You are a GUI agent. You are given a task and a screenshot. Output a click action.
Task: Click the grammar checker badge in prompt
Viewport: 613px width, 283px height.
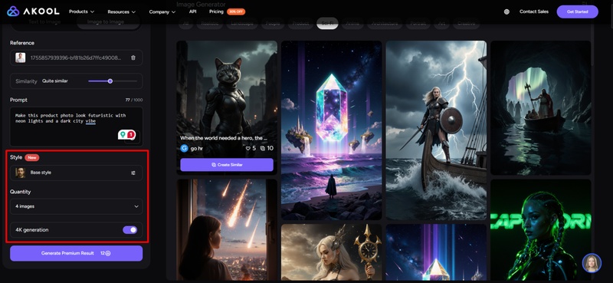coord(126,135)
